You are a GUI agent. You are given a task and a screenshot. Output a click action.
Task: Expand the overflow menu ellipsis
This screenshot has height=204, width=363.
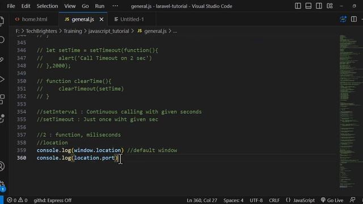(115, 6)
